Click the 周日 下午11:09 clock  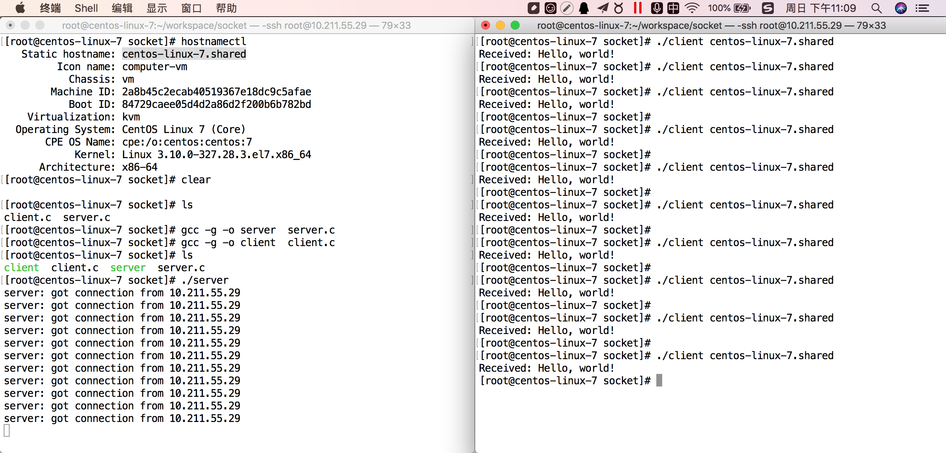tap(820, 8)
